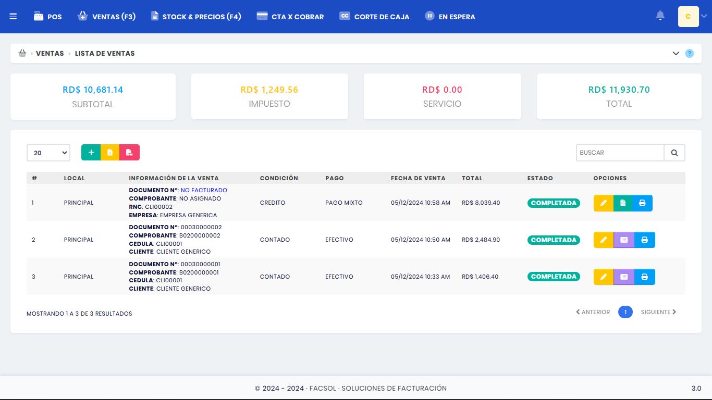
Task: Click the search magnifier button
Action: coord(674,153)
